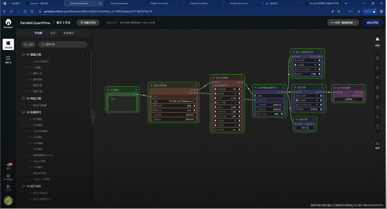Switch to the 日志 tab

point(53,33)
